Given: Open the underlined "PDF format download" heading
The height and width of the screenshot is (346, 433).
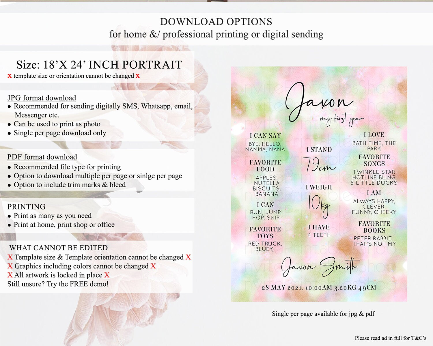Looking at the screenshot, I should 42,157.
